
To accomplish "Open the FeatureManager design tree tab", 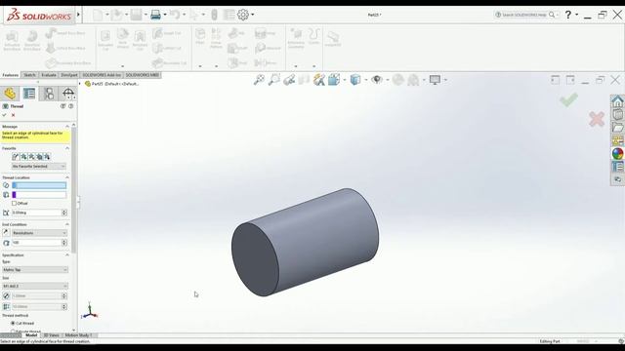I will (10, 94).
